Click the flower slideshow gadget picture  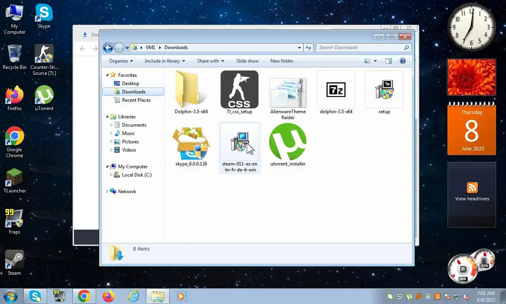coord(472,77)
